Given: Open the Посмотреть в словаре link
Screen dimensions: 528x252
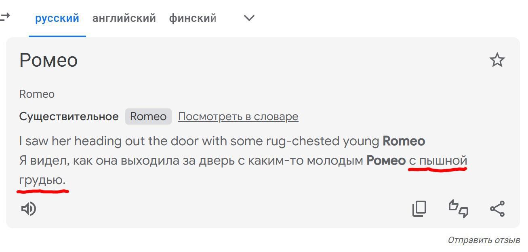Looking at the screenshot, I should coord(238,116).
